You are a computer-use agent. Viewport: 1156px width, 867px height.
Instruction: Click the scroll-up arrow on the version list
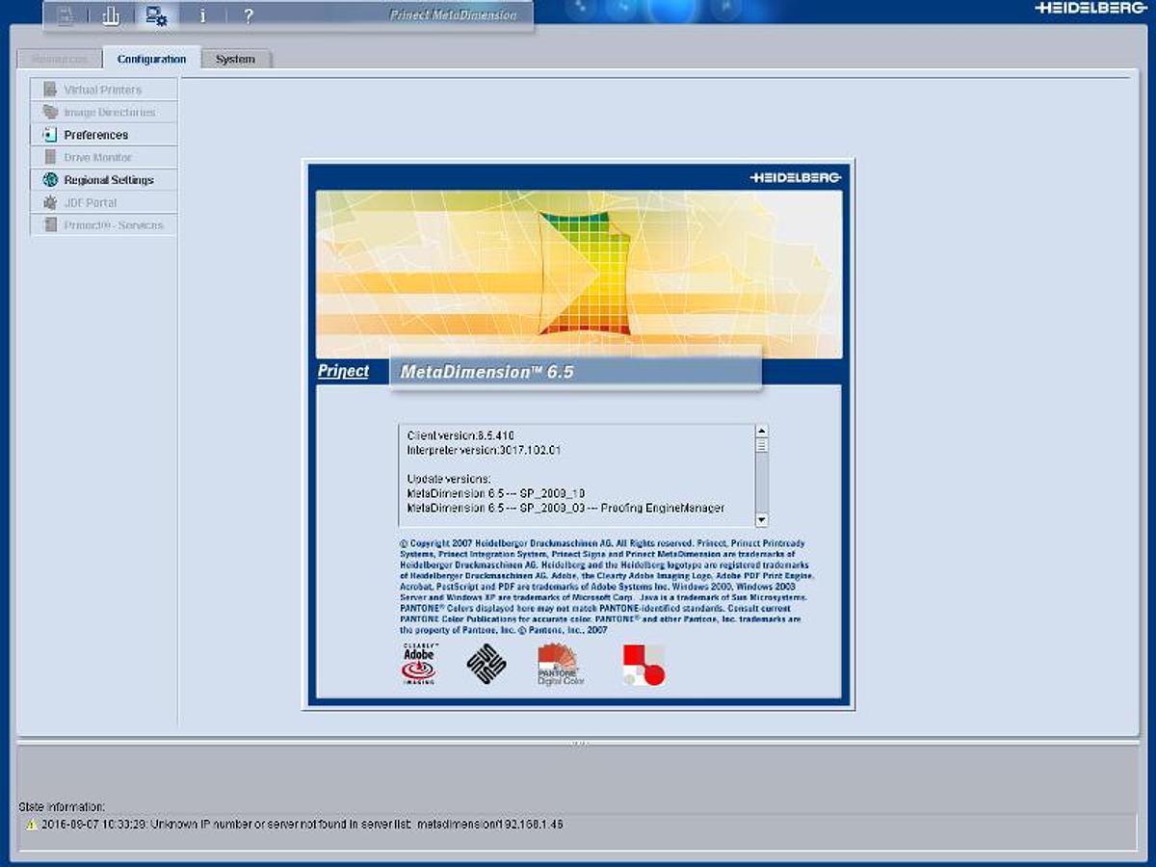(760, 432)
